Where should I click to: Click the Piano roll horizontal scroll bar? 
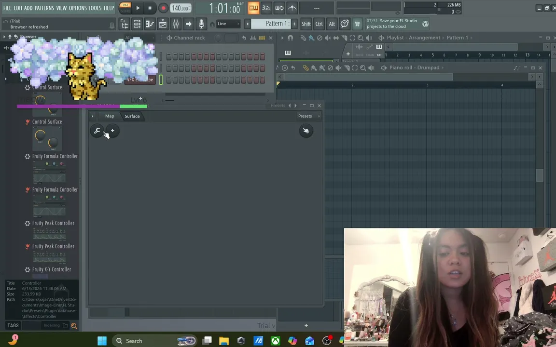(x=369, y=77)
